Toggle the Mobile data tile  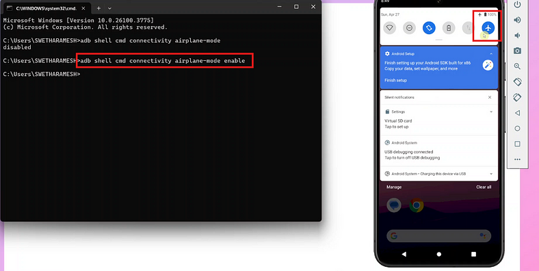(x=468, y=28)
